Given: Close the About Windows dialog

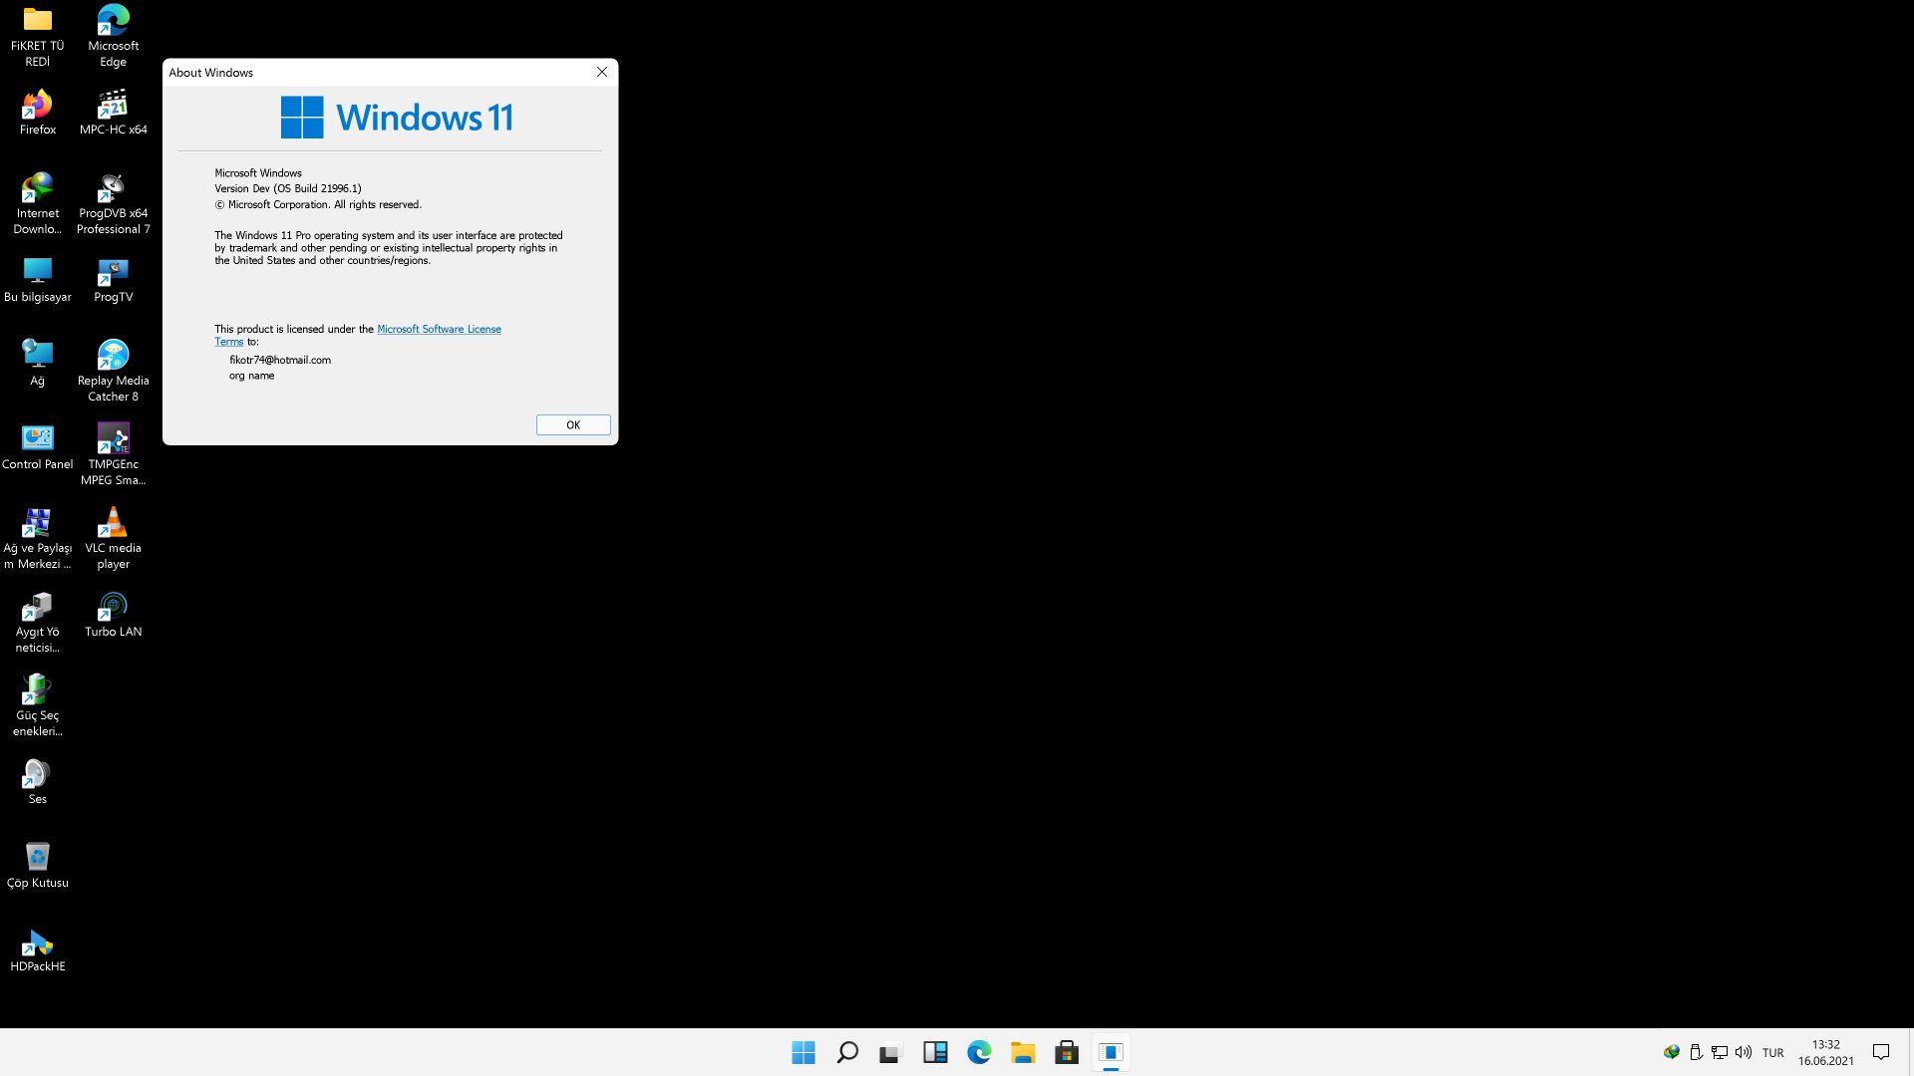Looking at the screenshot, I should 601,72.
